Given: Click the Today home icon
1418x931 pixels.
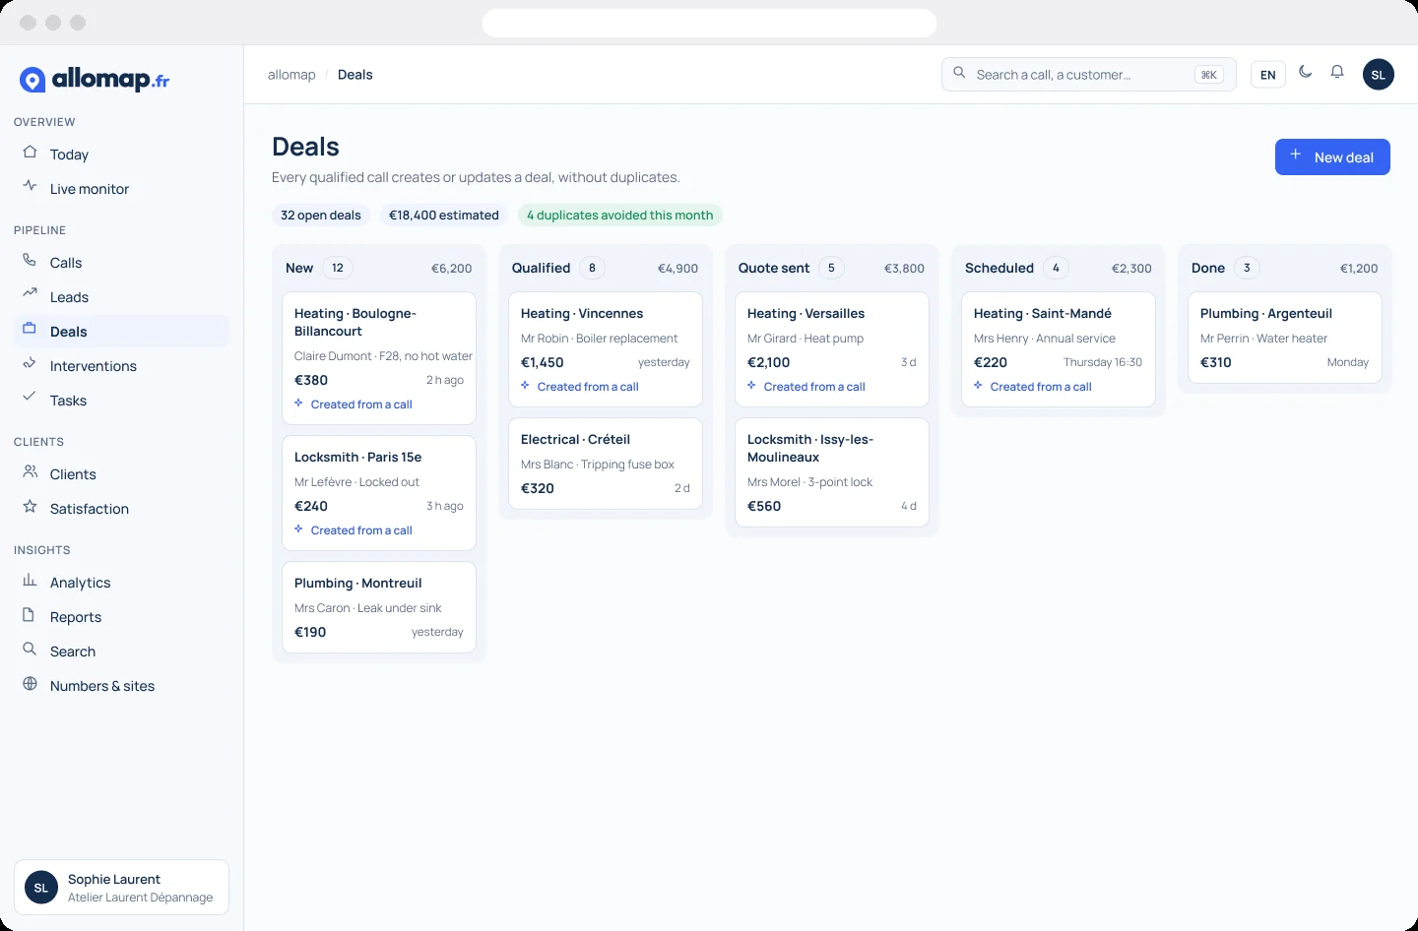Looking at the screenshot, I should point(30,154).
